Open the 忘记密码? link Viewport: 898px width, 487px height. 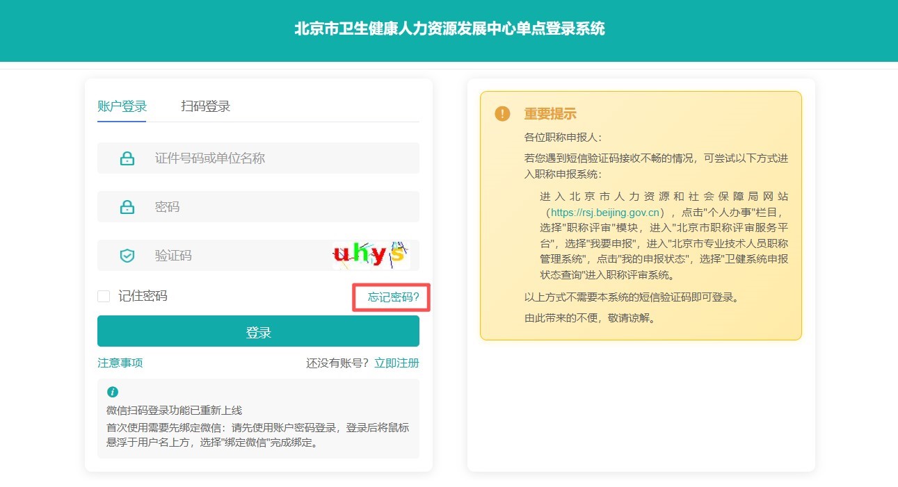pos(393,297)
